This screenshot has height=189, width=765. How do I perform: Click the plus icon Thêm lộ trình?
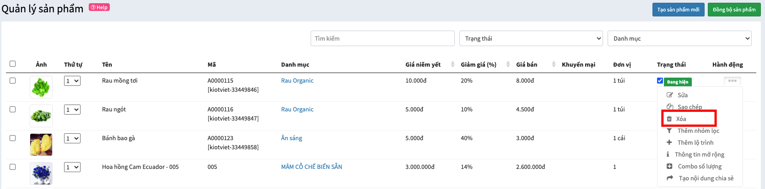[669, 142]
